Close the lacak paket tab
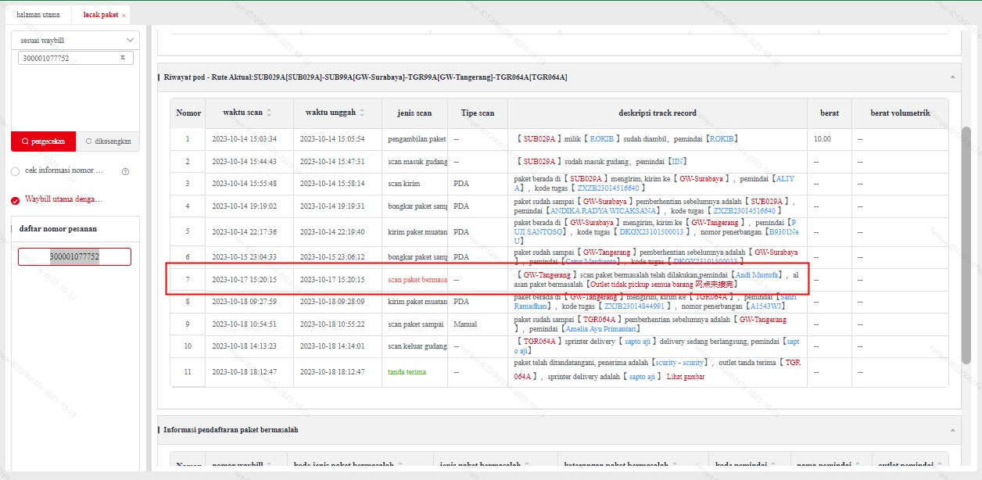 pyautogui.click(x=124, y=16)
